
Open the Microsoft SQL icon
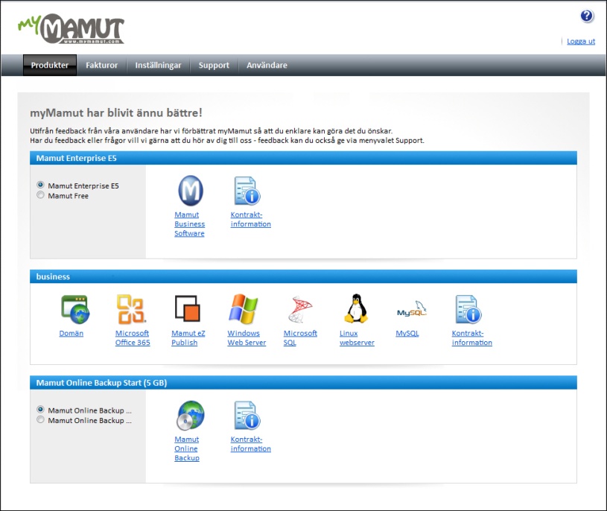(300, 309)
